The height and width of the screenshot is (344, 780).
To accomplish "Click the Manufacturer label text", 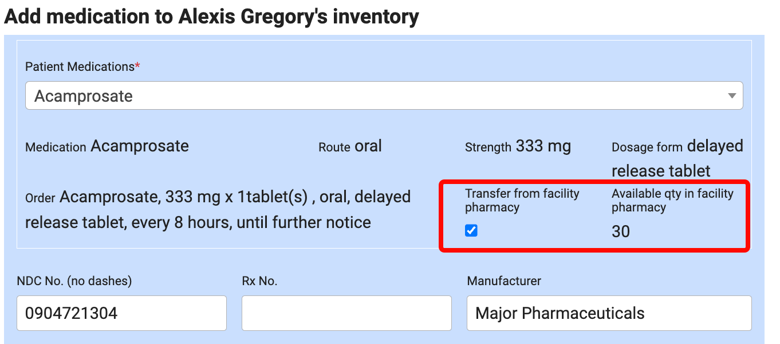I will (x=504, y=281).
